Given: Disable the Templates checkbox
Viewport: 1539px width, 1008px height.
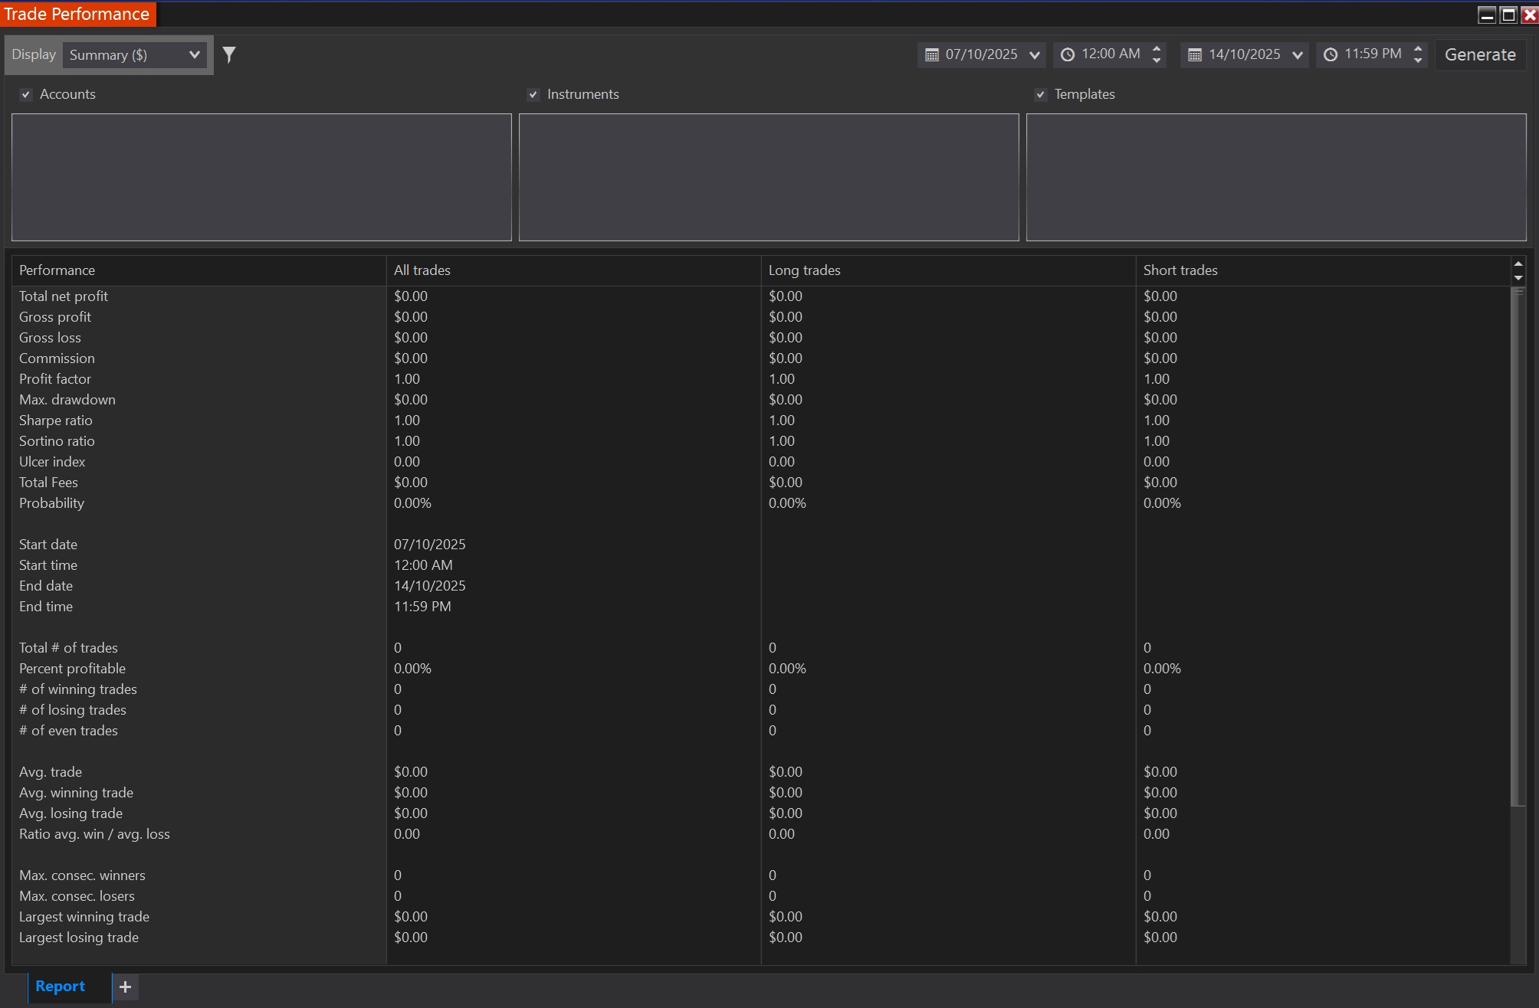Looking at the screenshot, I should (x=1040, y=94).
